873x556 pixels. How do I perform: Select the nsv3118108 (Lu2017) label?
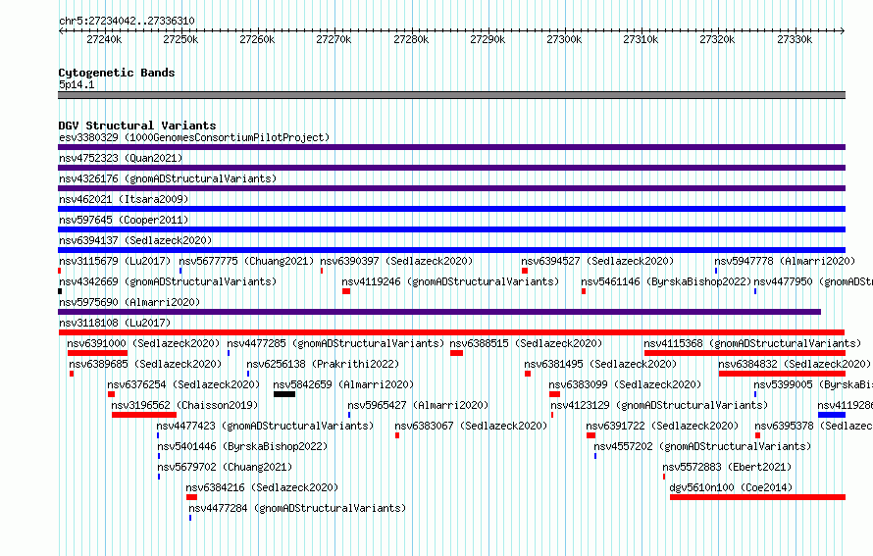pyautogui.click(x=115, y=323)
